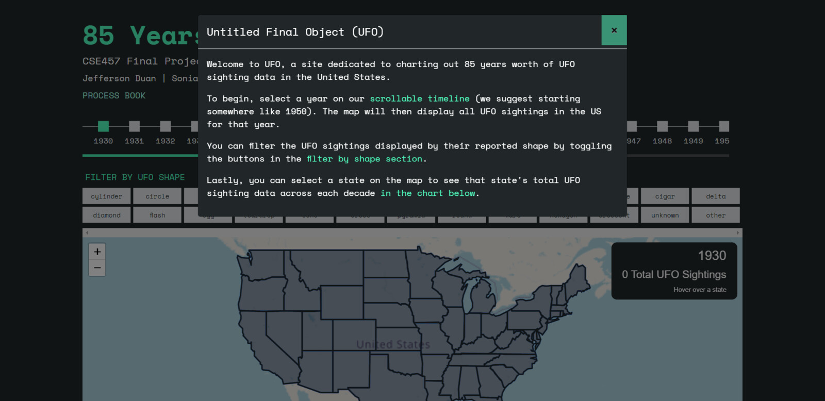The width and height of the screenshot is (825, 401).
Task: Toggle the delta shape filter
Action: [x=715, y=196]
